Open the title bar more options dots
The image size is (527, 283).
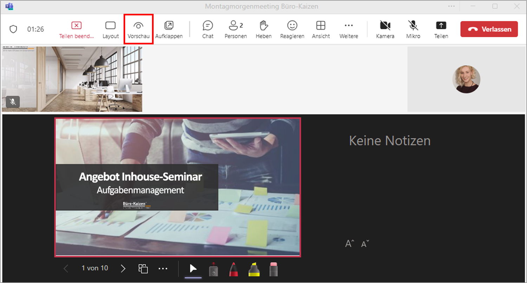click(451, 6)
